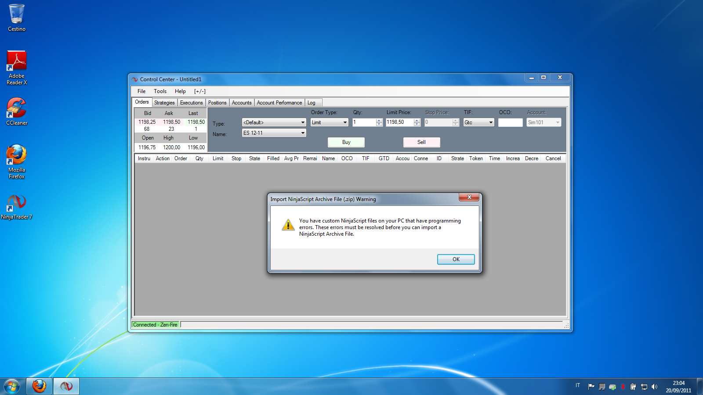
Task: Sort orders by the Instru column header
Action: point(144,158)
